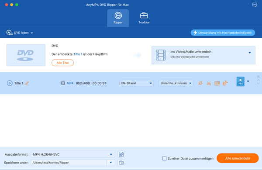Rename Title 1 with pencil icon
The height and width of the screenshot is (170, 262).
[27, 83]
